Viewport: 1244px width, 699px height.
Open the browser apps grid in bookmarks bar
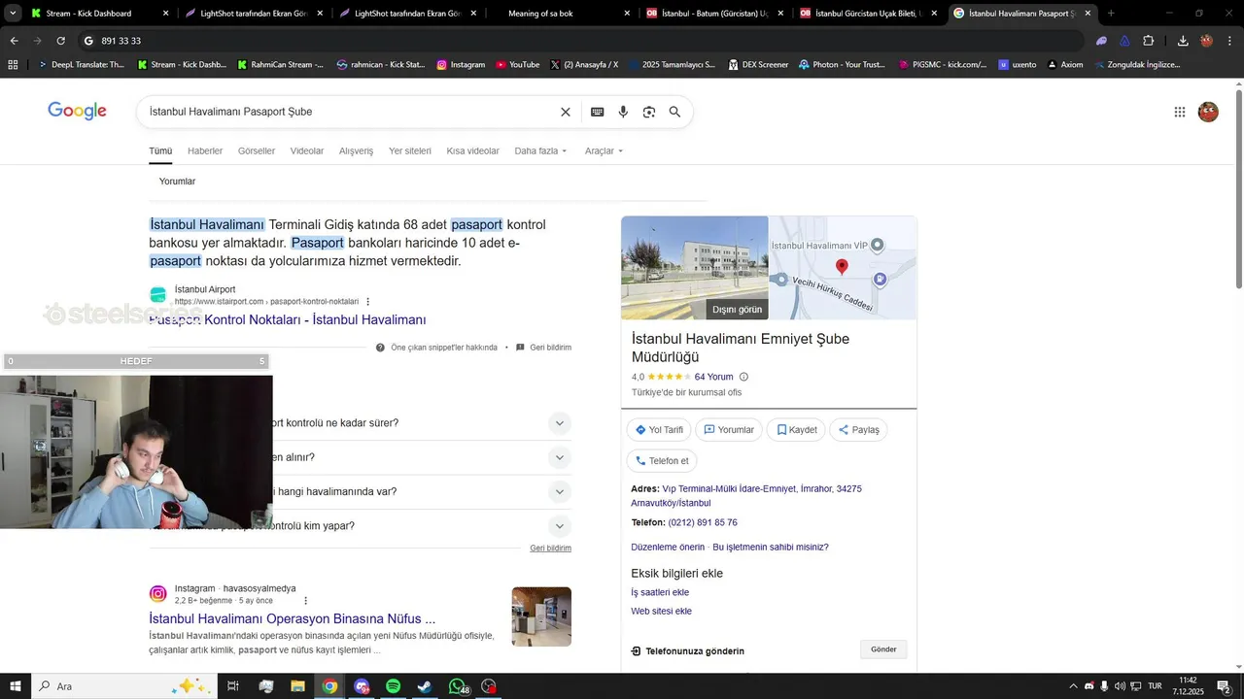13,64
